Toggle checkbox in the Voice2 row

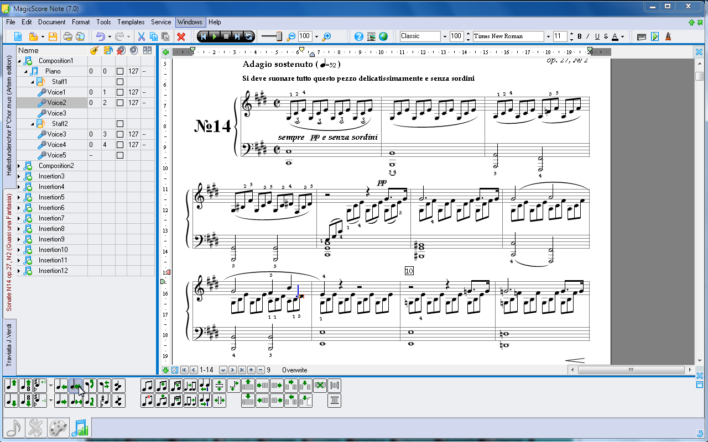coord(120,103)
